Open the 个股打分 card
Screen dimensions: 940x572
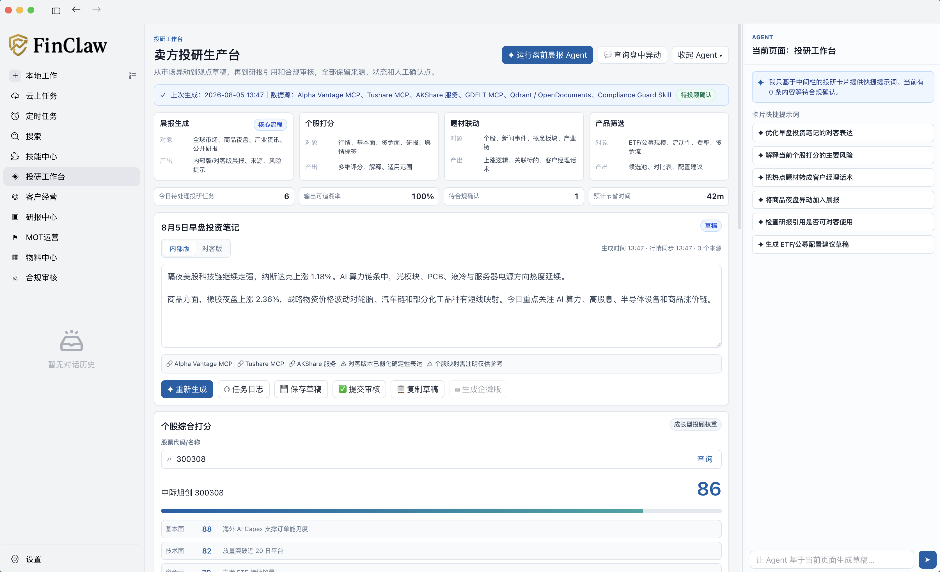tap(368, 146)
